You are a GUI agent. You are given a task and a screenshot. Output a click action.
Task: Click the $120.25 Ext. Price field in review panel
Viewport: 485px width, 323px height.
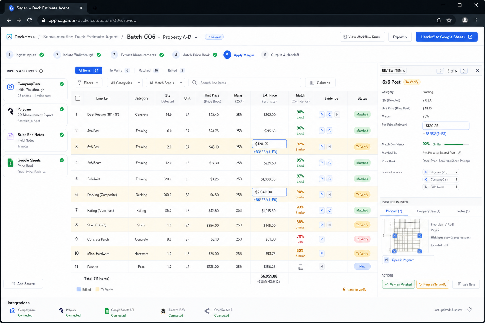point(446,126)
